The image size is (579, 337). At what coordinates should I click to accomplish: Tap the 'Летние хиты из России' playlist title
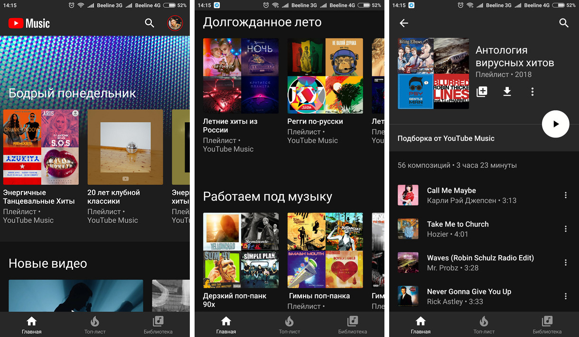tap(230, 126)
